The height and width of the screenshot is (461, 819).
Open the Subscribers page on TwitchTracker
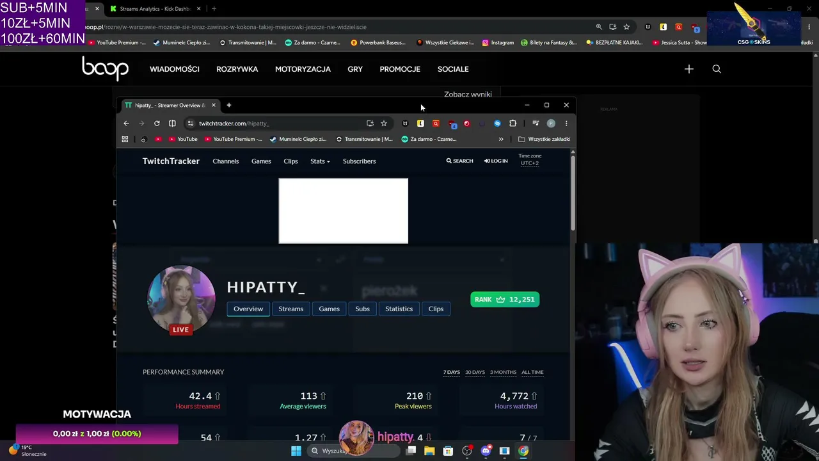pyautogui.click(x=359, y=161)
